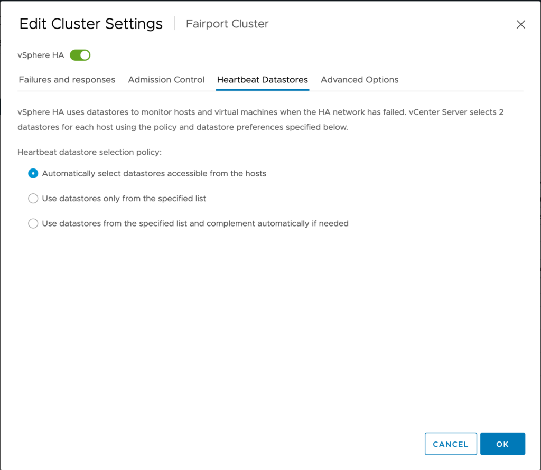Click the "Fairport Cluster" name in the header

pyautogui.click(x=227, y=24)
